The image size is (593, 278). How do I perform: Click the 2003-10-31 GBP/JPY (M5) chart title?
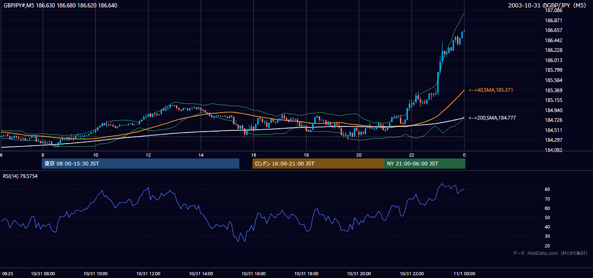(x=548, y=5)
